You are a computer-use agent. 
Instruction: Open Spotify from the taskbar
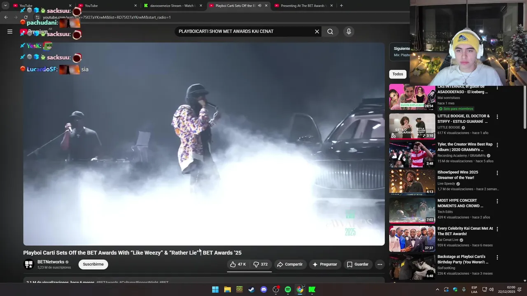click(x=288, y=289)
